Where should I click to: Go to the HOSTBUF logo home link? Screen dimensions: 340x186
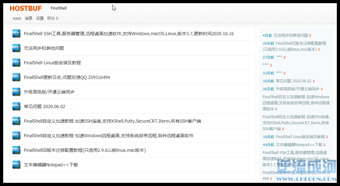[x=25, y=8]
